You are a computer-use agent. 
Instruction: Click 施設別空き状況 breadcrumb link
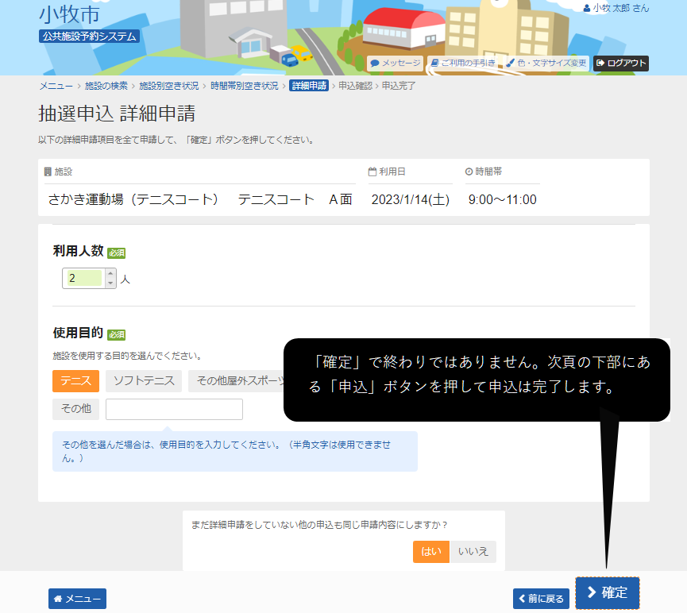168,85
